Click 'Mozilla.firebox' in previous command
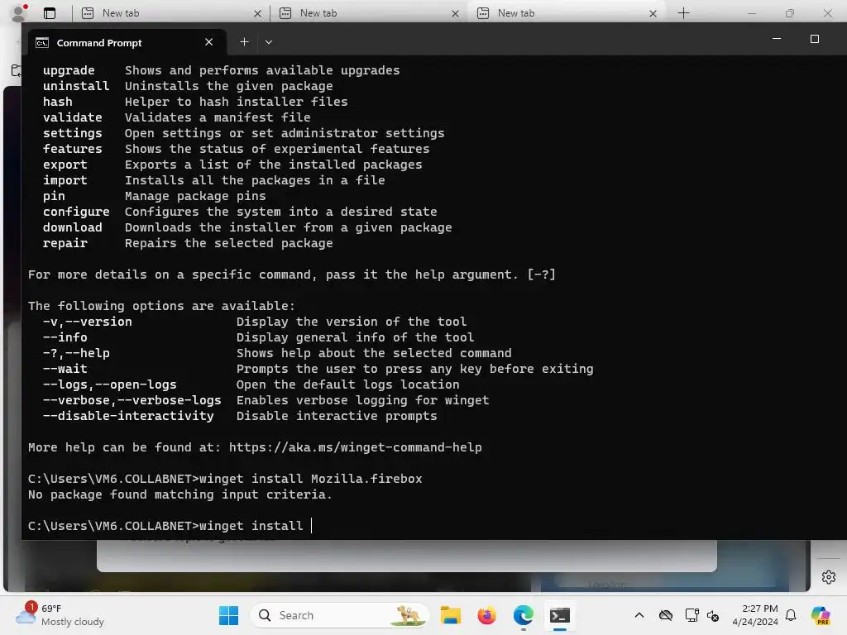 coord(366,479)
